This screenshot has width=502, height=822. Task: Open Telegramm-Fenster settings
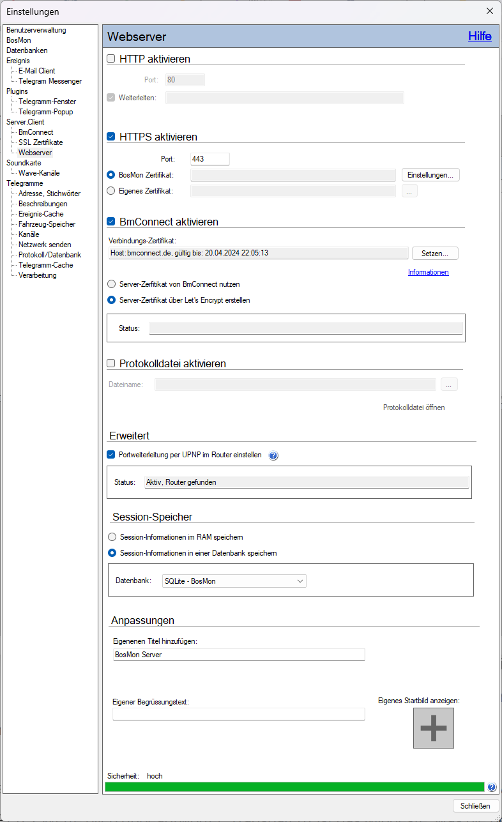point(47,102)
